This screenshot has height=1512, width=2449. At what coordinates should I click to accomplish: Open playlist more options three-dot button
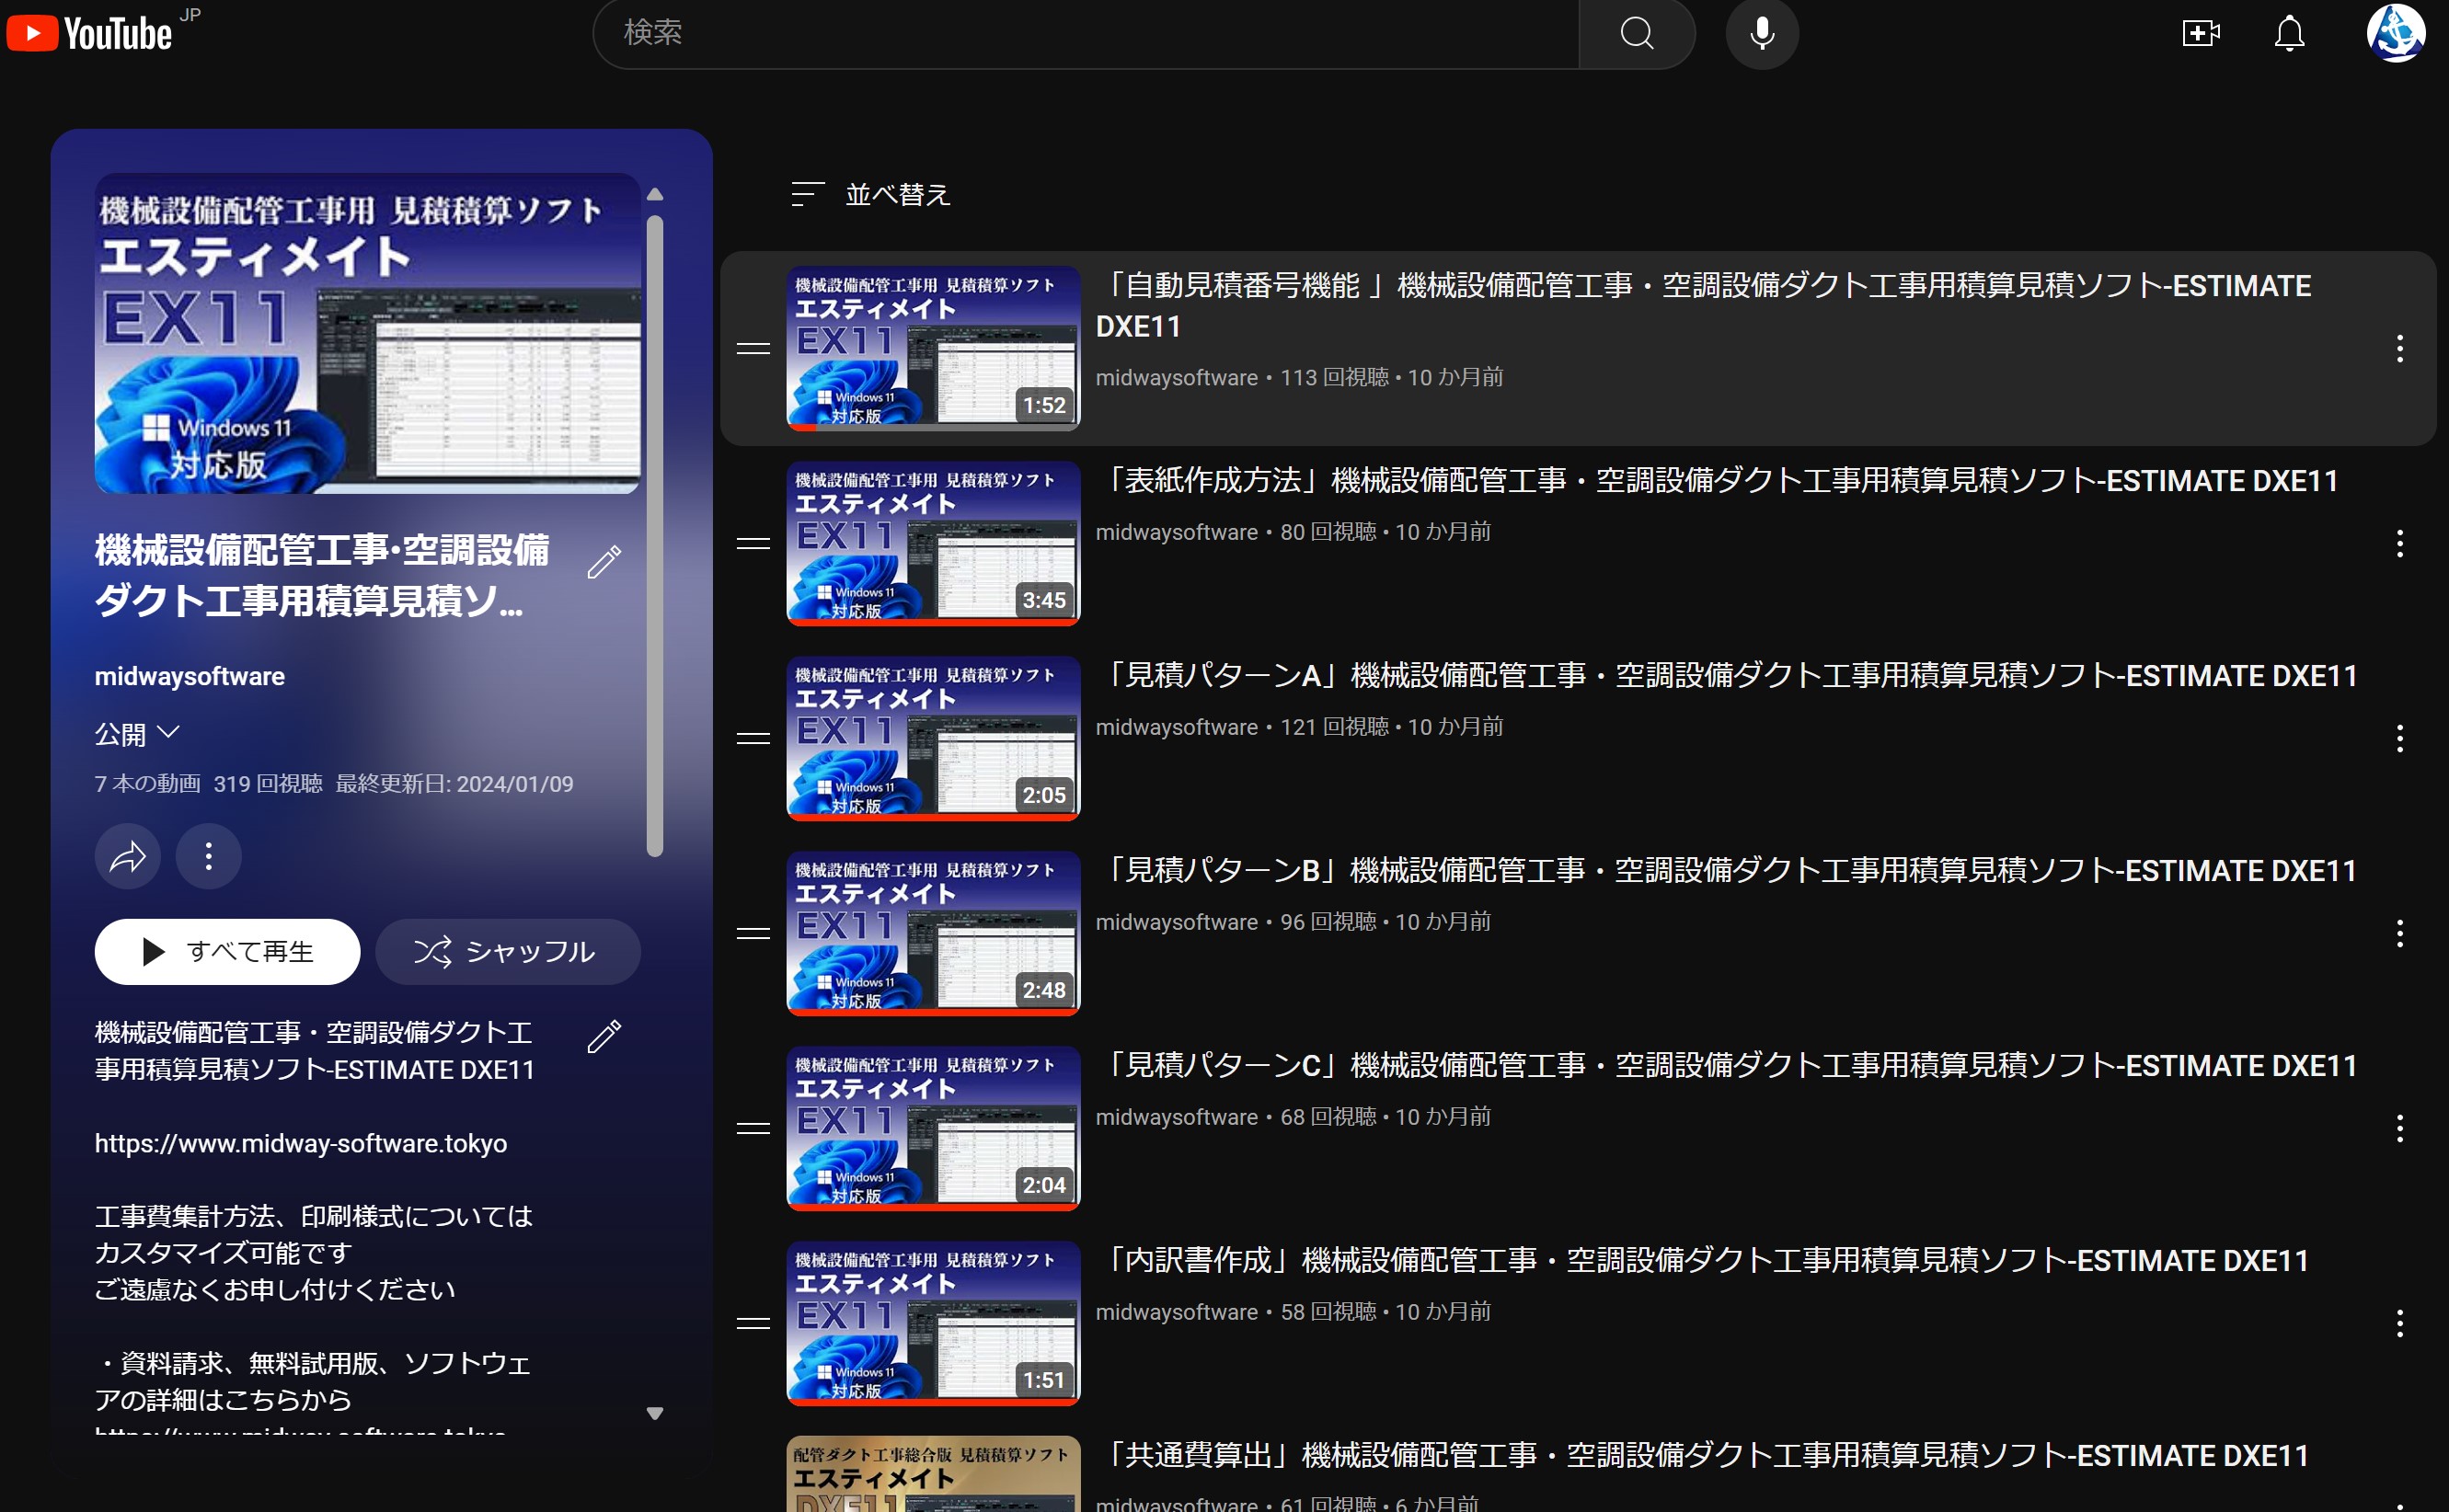point(208,856)
